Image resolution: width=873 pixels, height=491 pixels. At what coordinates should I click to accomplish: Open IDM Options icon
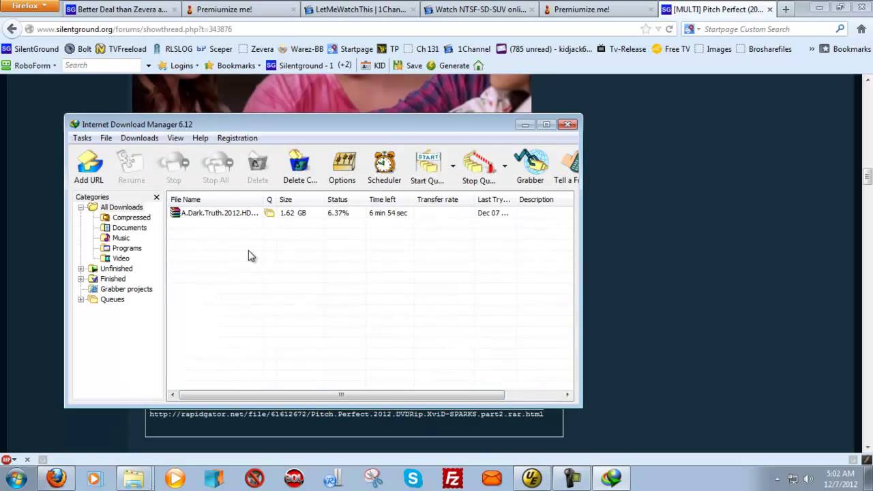tap(342, 167)
